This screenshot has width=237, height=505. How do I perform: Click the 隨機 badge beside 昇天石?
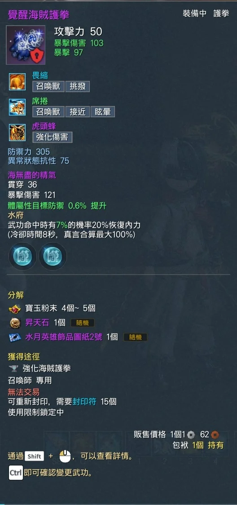point(82,323)
